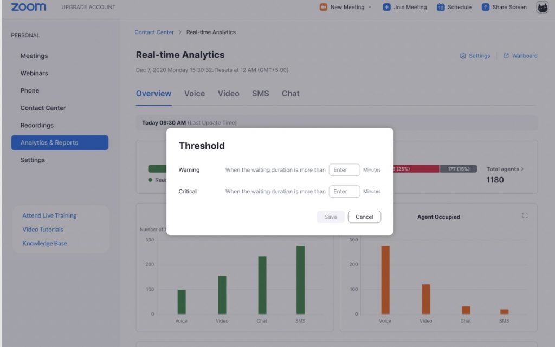Click the Warning minutes input field
Viewport: 555px width, 347px height.
344,169
